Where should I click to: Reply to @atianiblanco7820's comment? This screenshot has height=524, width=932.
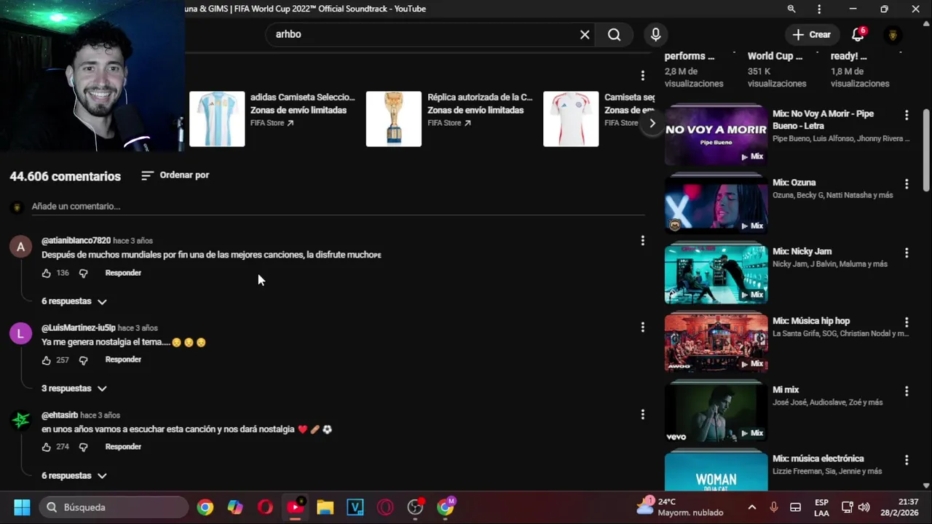pyautogui.click(x=123, y=273)
